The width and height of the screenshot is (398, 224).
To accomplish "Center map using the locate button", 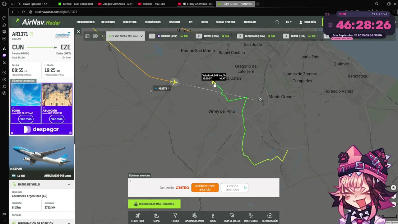I will coord(393,188).
